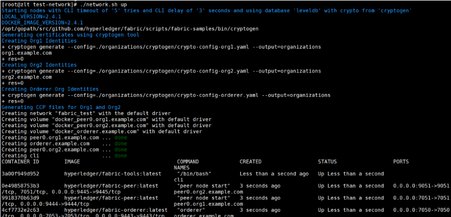
Task: Click 'Generating certificates using cryptogen tool' line
Action: click(x=70, y=35)
